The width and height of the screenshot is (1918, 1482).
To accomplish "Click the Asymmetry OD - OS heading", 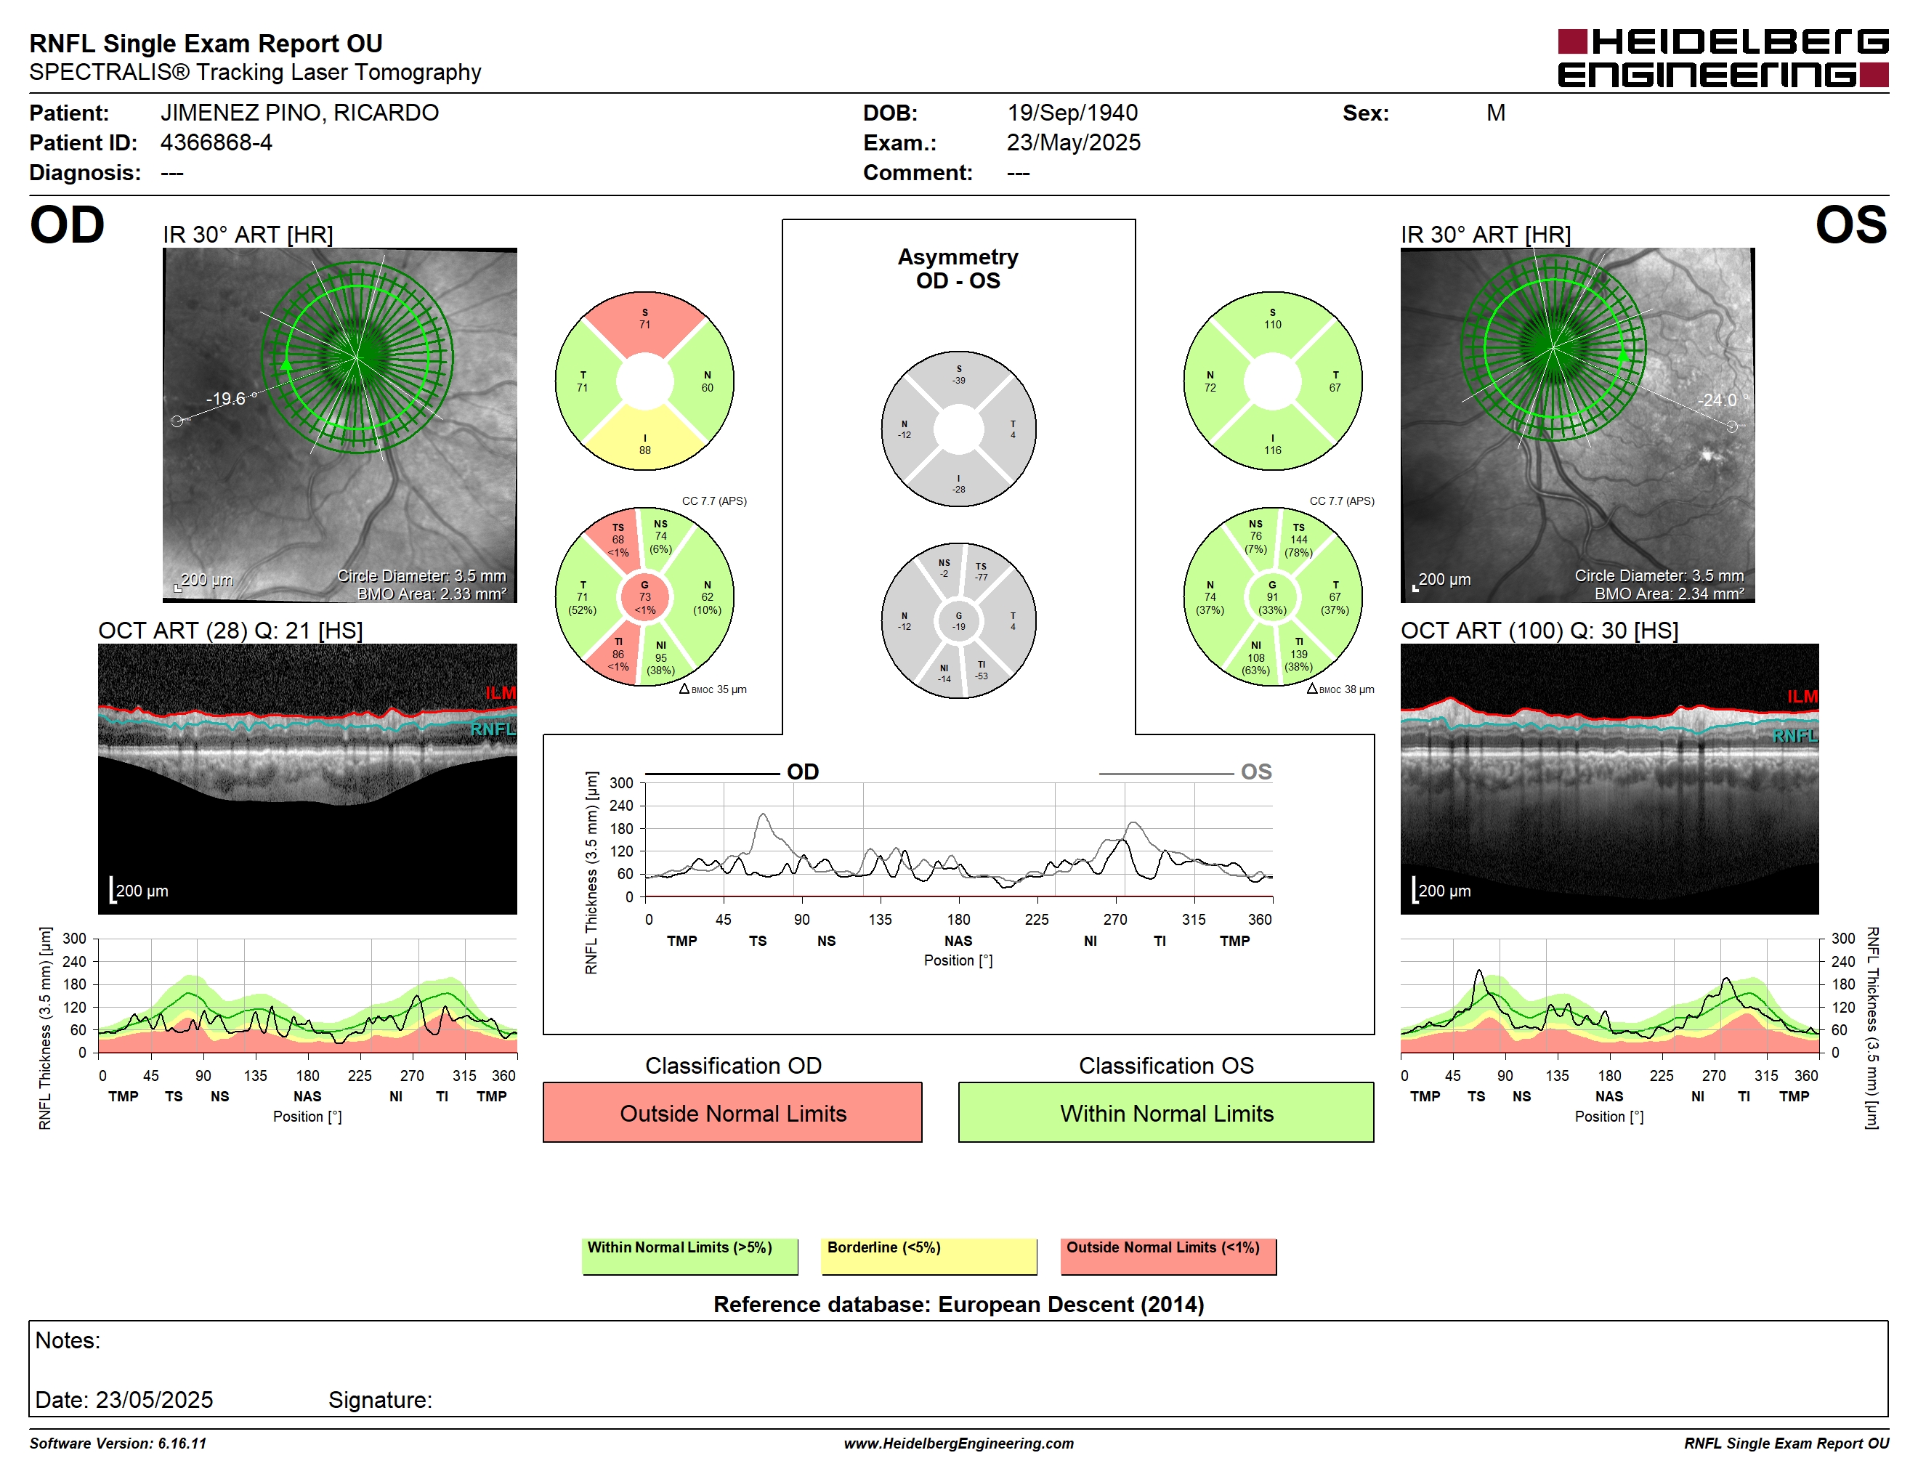I will [x=958, y=269].
